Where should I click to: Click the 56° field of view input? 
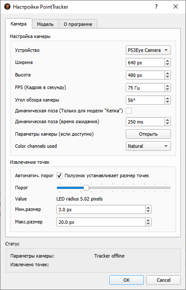pyautogui.click(x=145, y=100)
